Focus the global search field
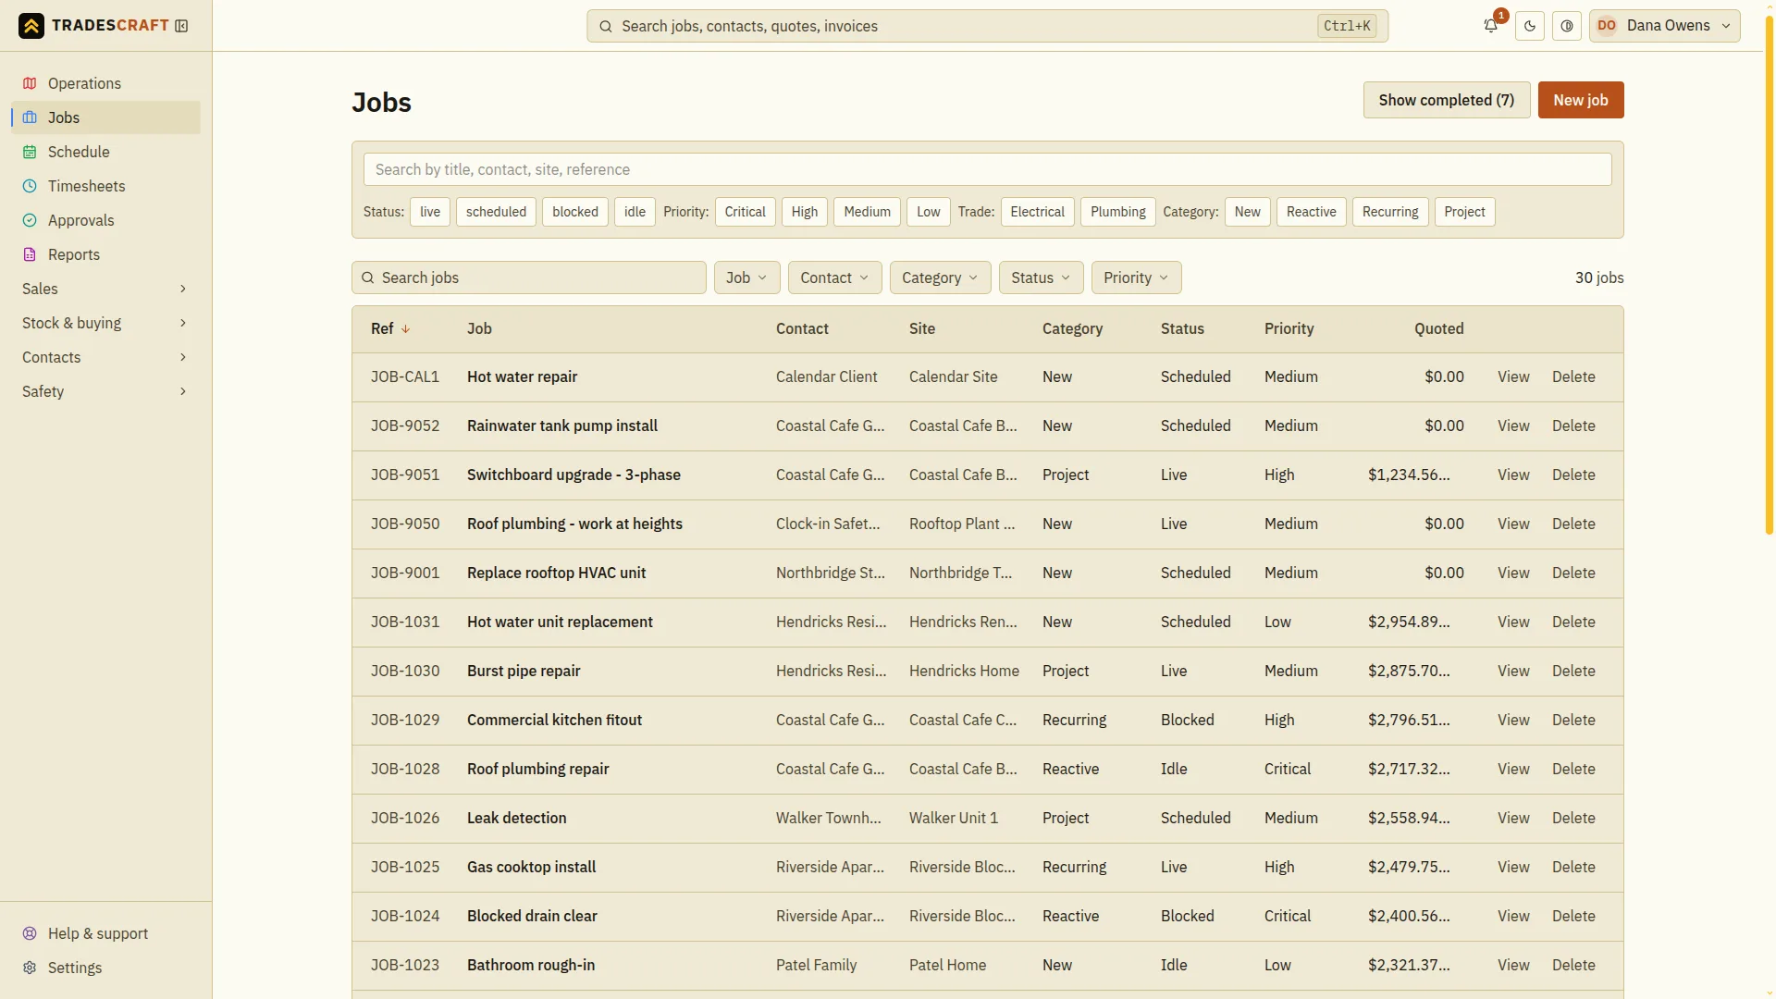 coord(987,26)
